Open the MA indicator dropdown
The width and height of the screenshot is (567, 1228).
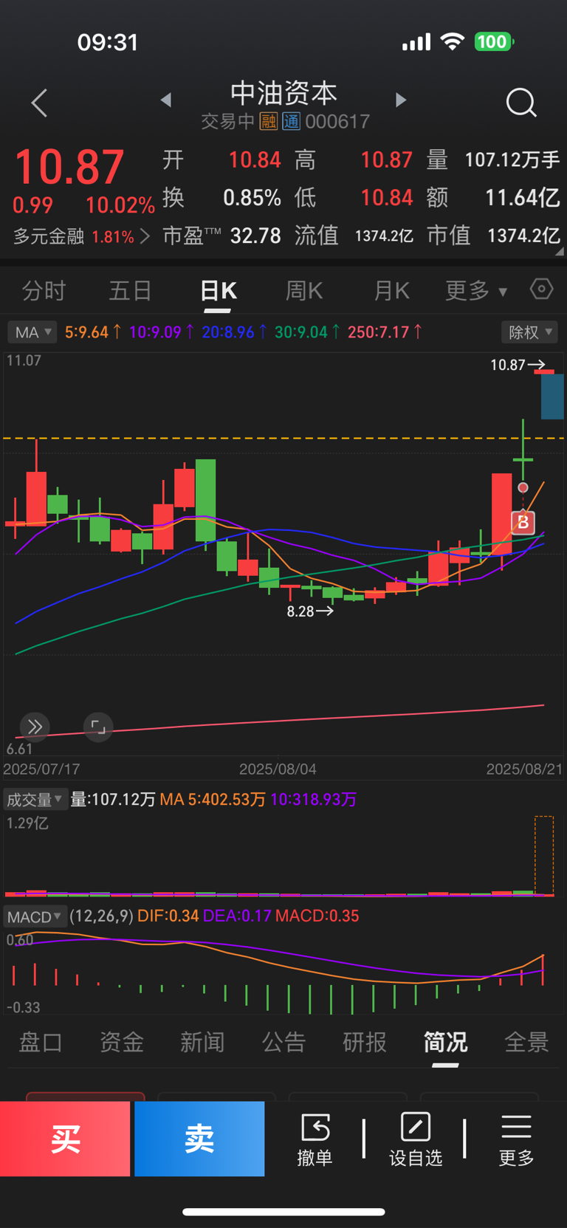pyautogui.click(x=32, y=332)
